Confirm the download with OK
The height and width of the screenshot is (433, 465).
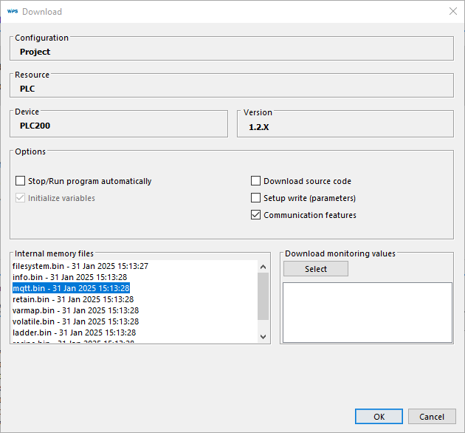click(x=379, y=417)
